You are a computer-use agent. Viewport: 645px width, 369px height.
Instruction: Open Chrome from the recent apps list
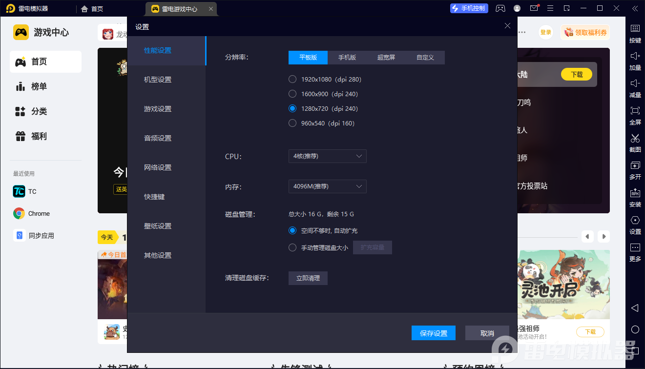[39, 213]
